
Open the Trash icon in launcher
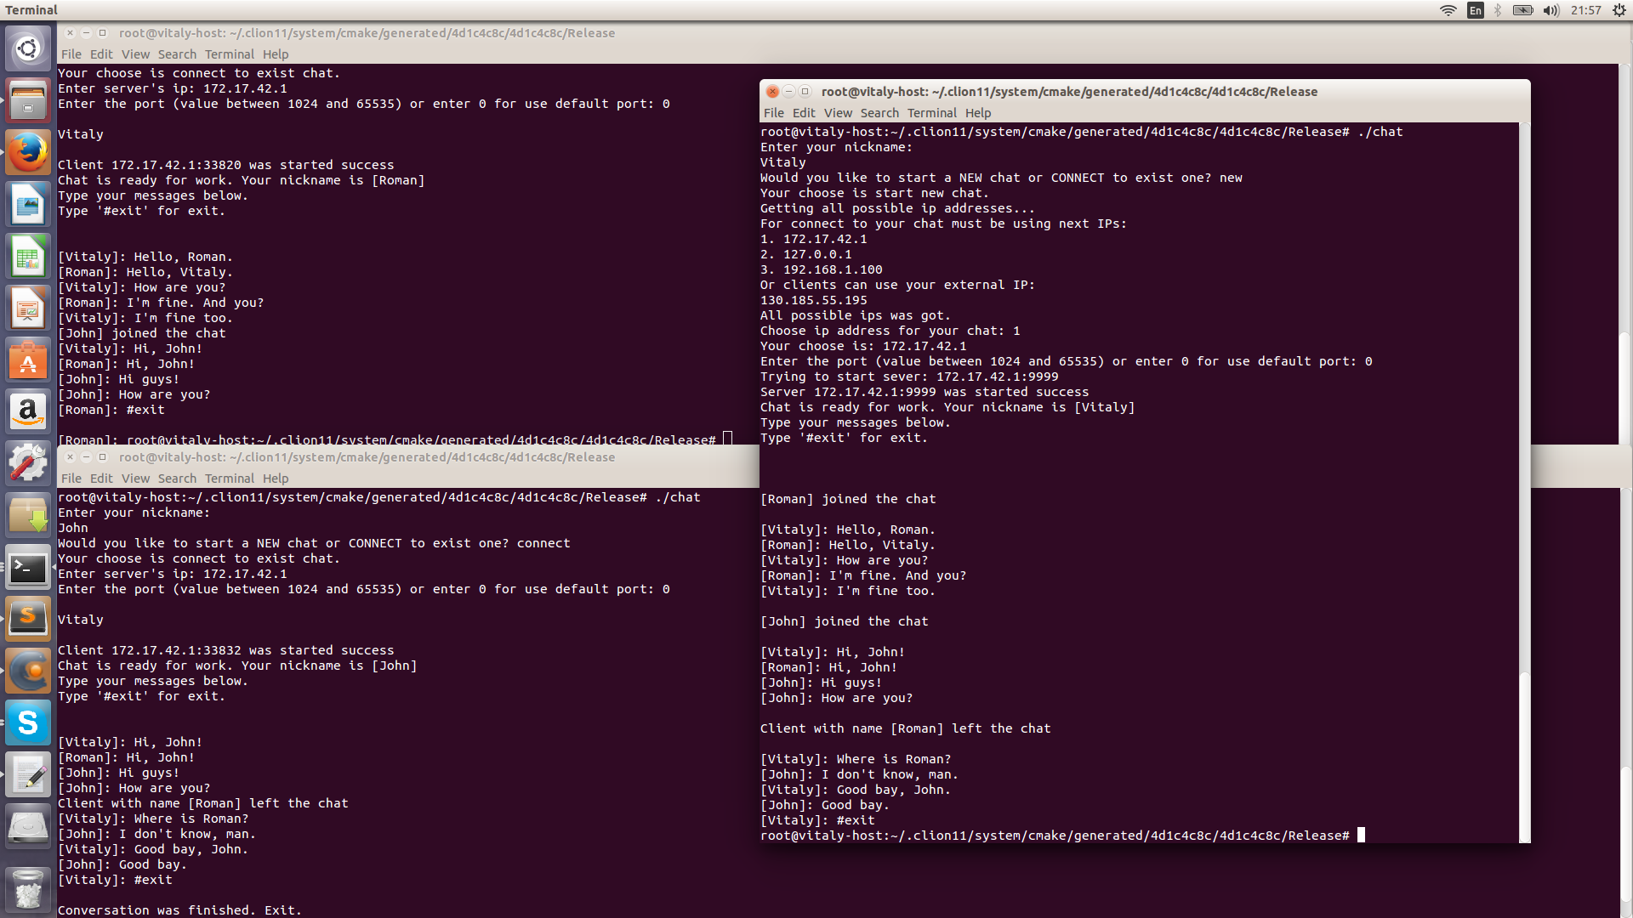28,889
